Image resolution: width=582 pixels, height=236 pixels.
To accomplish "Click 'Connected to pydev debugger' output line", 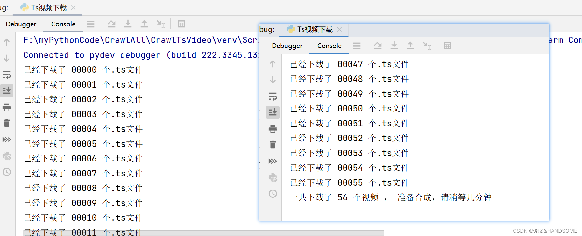I will [x=141, y=55].
